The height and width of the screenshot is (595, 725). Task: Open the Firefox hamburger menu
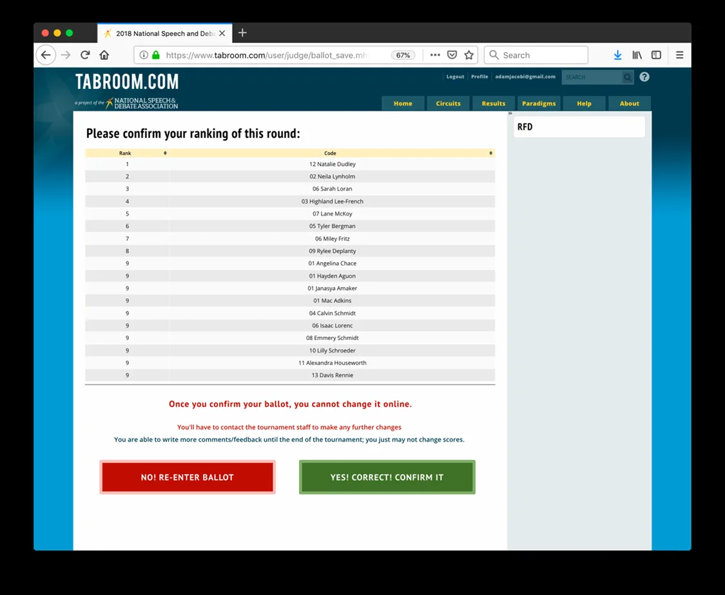click(x=680, y=55)
